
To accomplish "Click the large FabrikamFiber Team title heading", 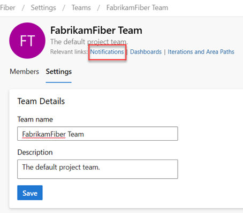I will pyautogui.click(x=96, y=30).
